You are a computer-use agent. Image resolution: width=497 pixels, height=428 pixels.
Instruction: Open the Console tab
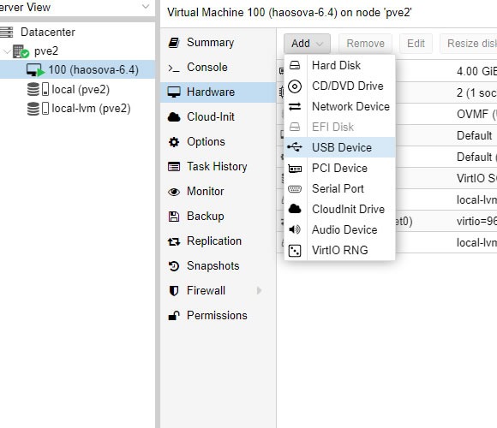click(x=218, y=67)
